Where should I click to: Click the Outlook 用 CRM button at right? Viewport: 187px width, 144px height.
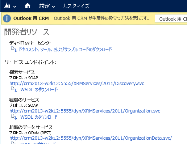(171, 18)
